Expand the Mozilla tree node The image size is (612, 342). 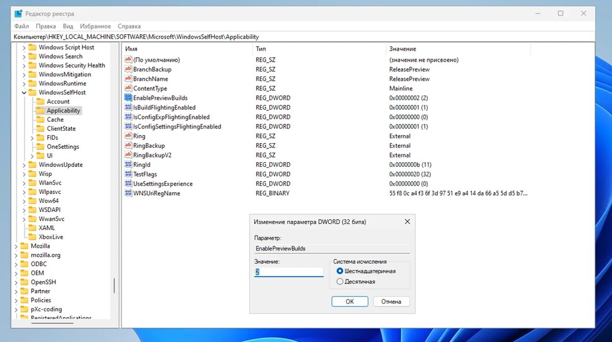click(x=16, y=246)
